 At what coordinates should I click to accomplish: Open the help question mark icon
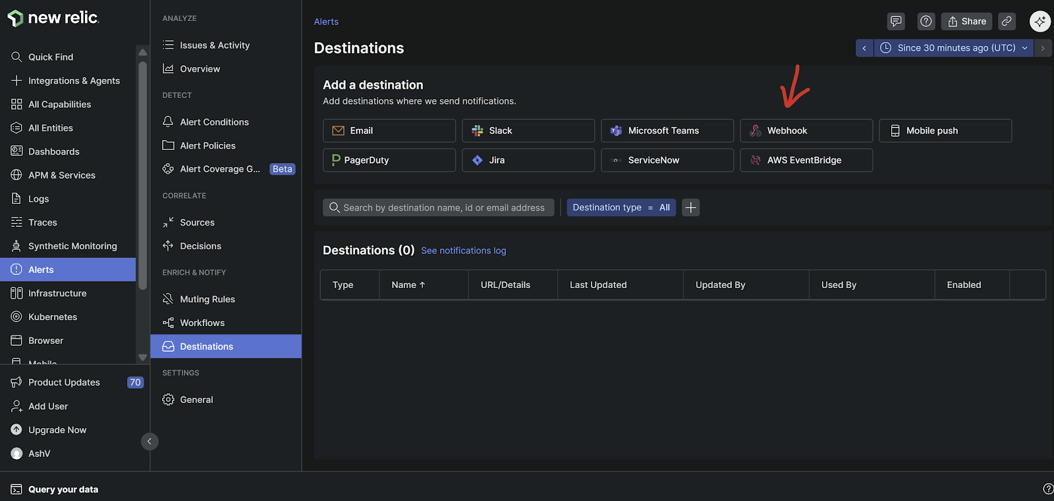[x=926, y=22]
